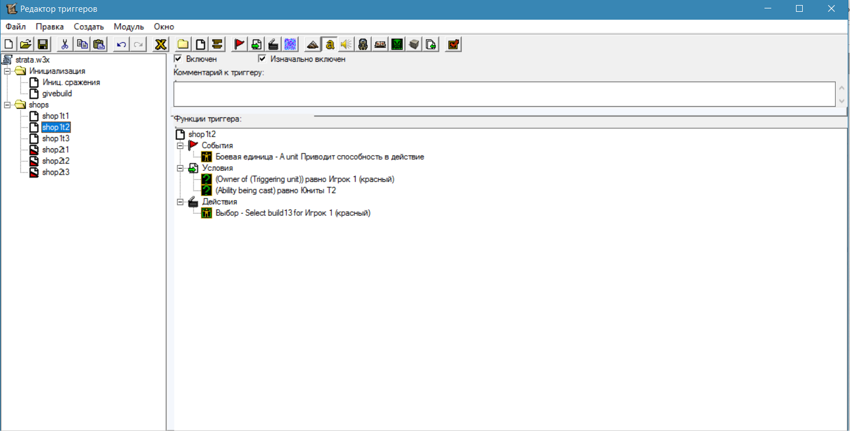Screen dimensions: 850x431
Task: Collapse the "shops" folder in tree
Action: pos(7,105)
